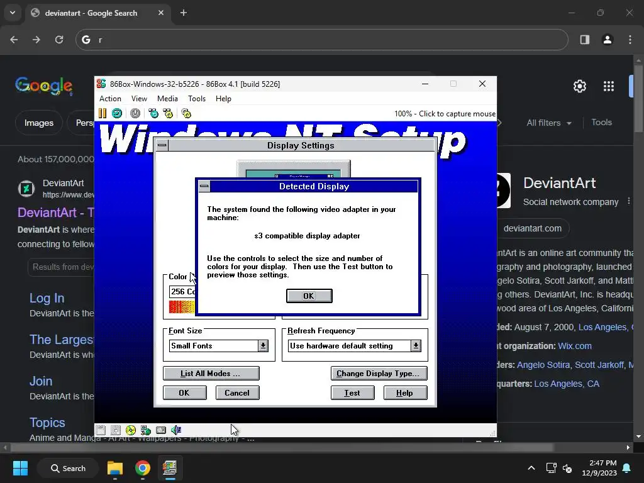Click the Chrome address bar

click(x=321, y=40)
